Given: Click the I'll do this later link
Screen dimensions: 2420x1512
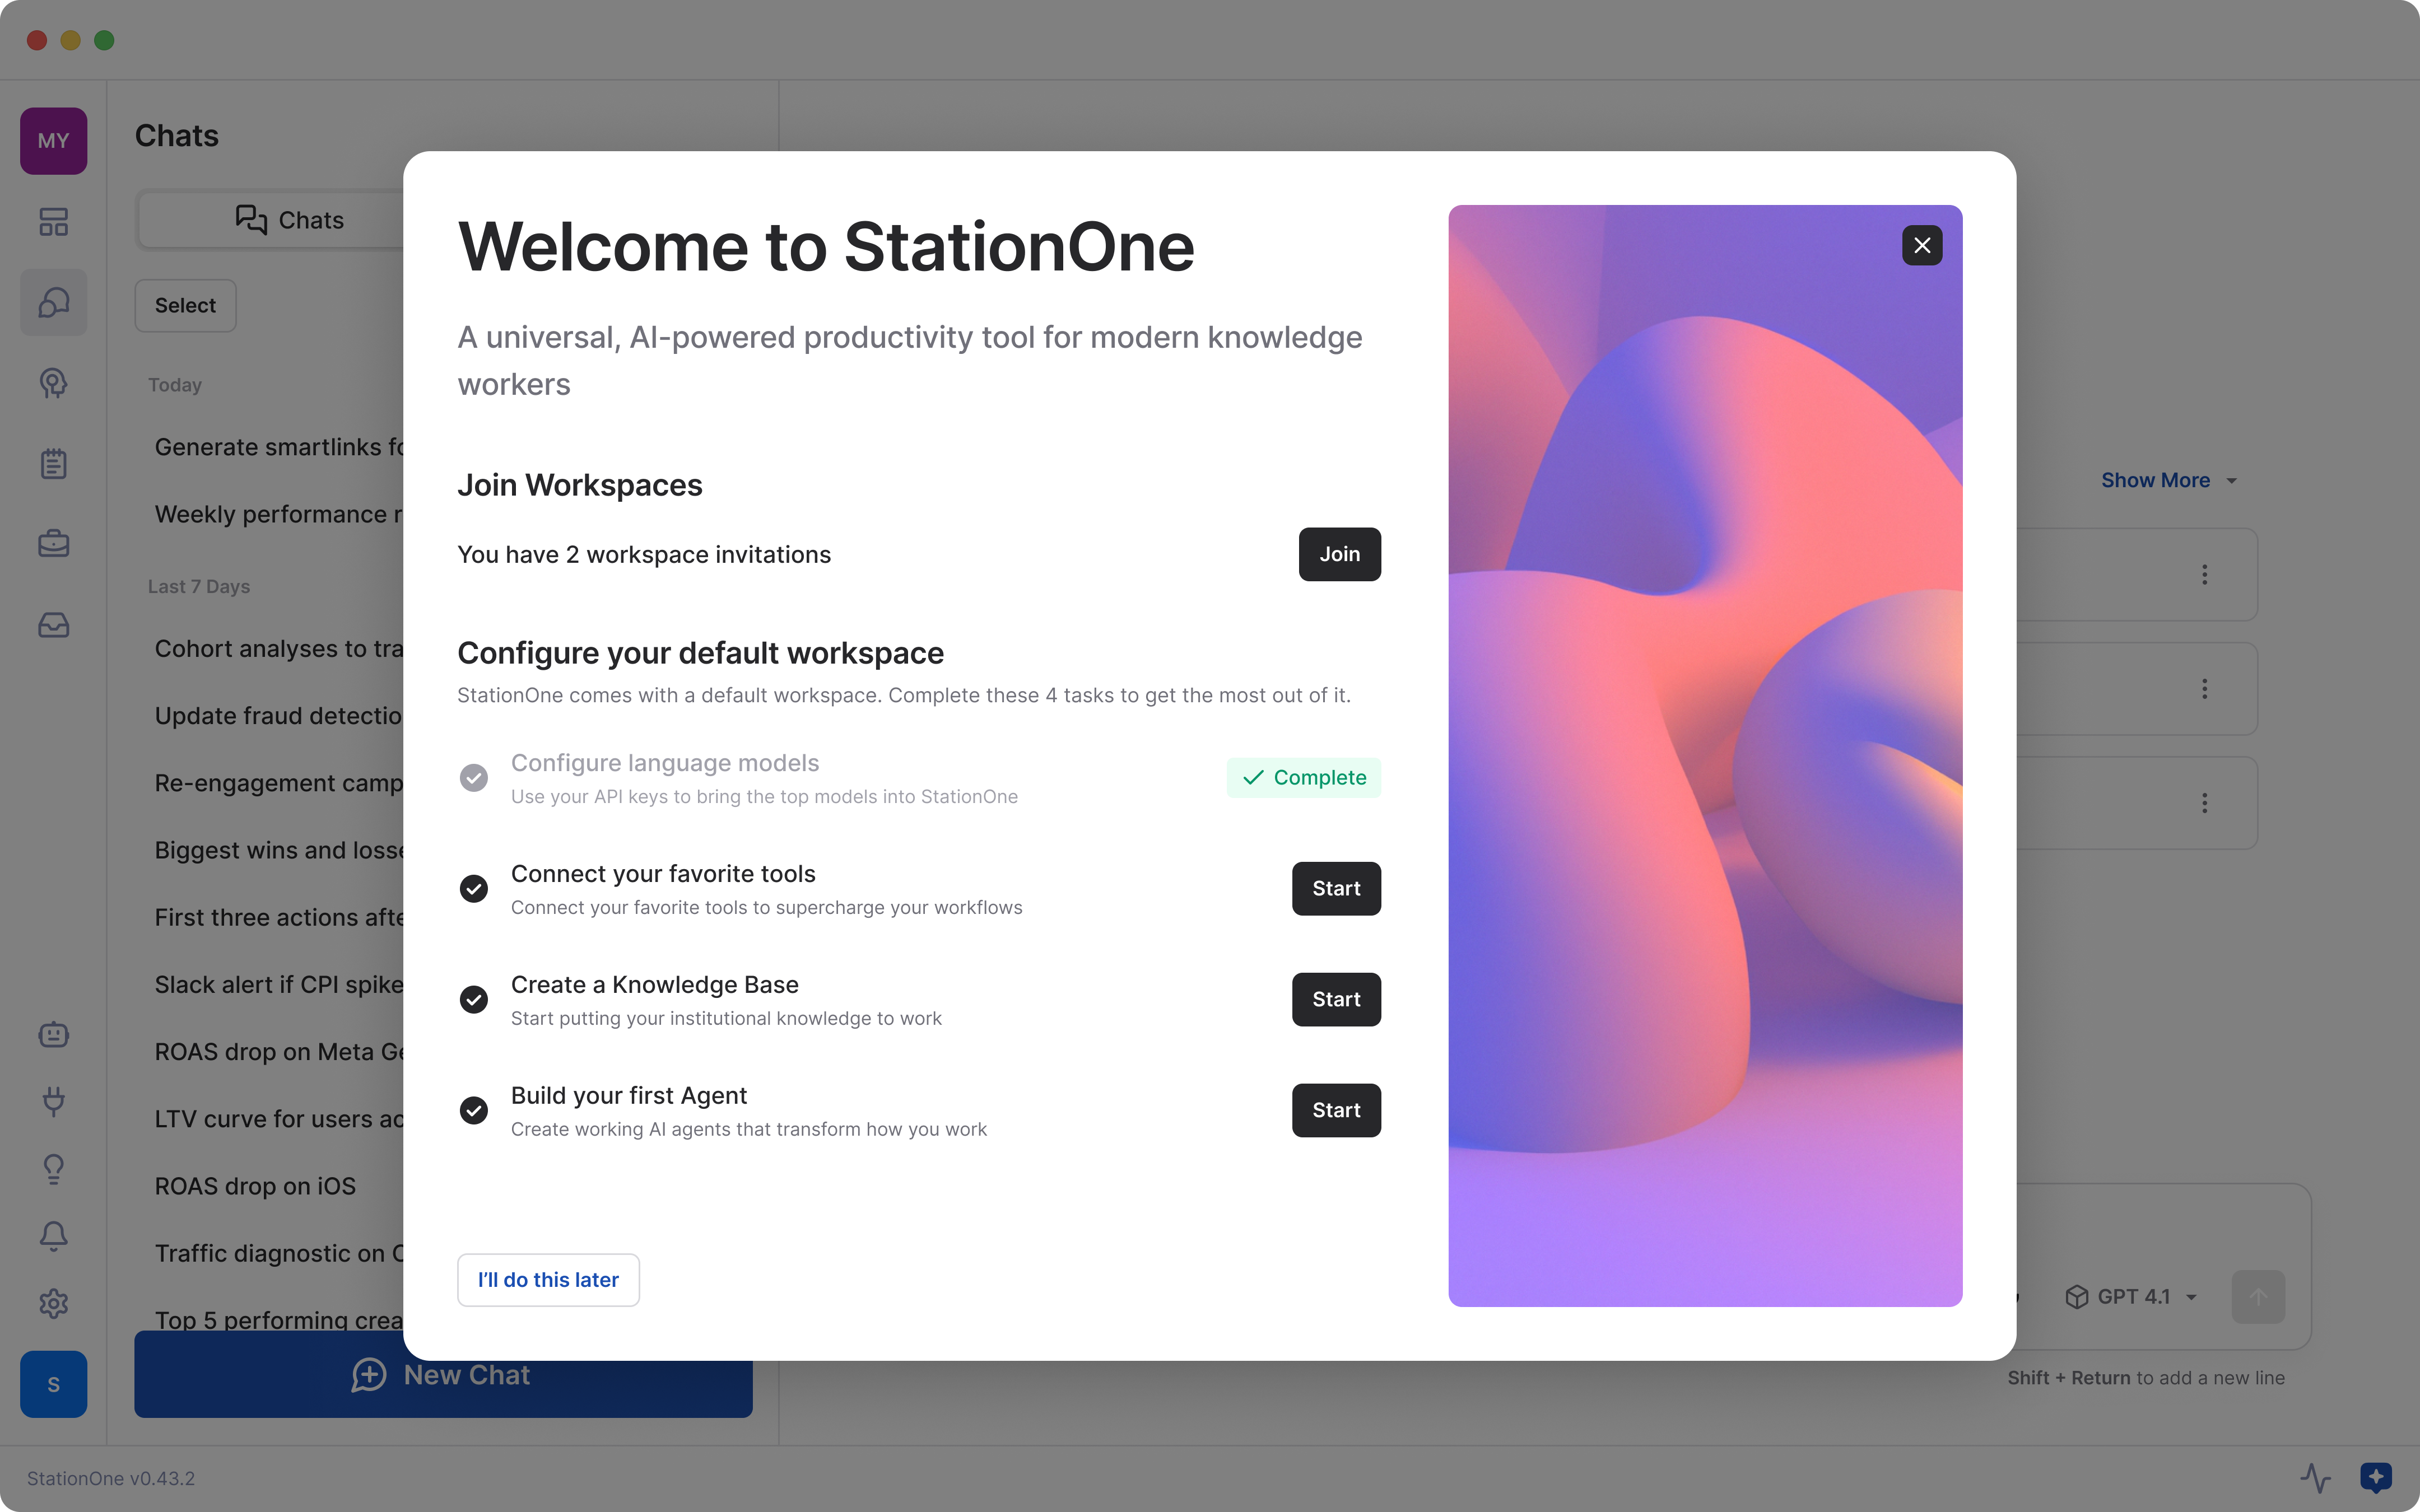Looking at the screenshot, I should click(548, 1279).
